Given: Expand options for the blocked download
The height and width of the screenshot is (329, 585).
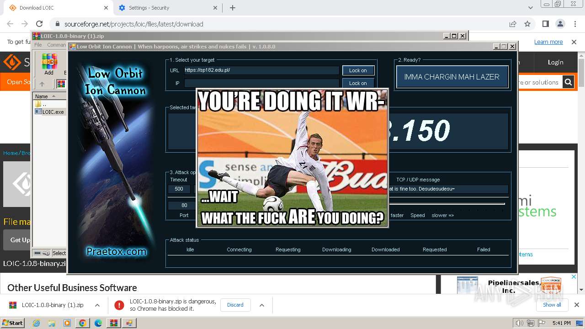Looking at the screenshot, I should pyautogui.click(x=262, y=305).
